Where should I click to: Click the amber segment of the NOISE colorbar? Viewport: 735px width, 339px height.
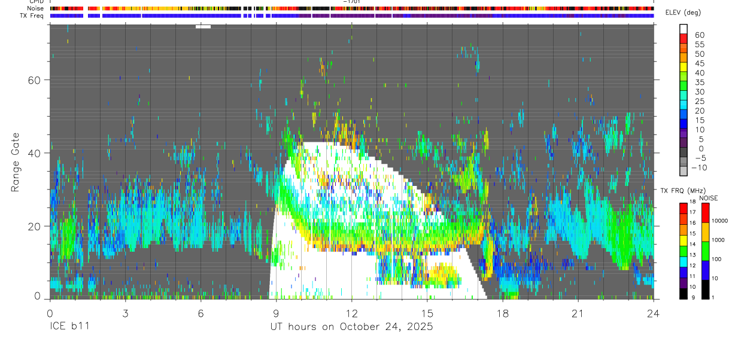706,232
